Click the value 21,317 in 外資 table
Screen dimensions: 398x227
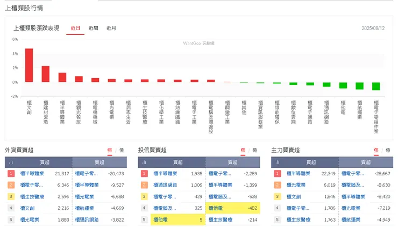[62, 174]
